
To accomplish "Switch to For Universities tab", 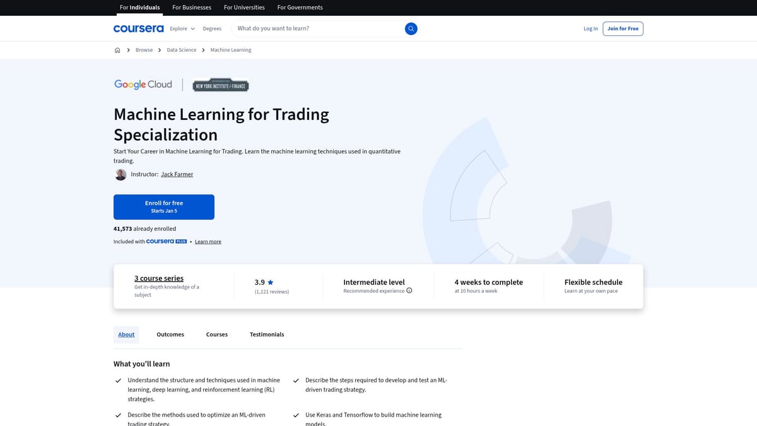I will [x=245, y=8].
